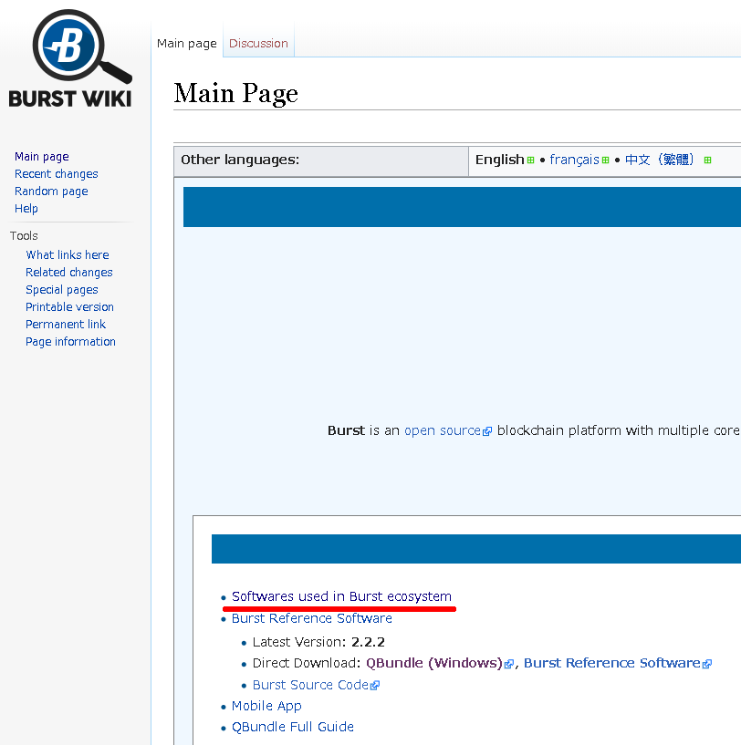This screenshot has width=741, height=745.
Task: Open the Main page tab
Action: point(187,43)
